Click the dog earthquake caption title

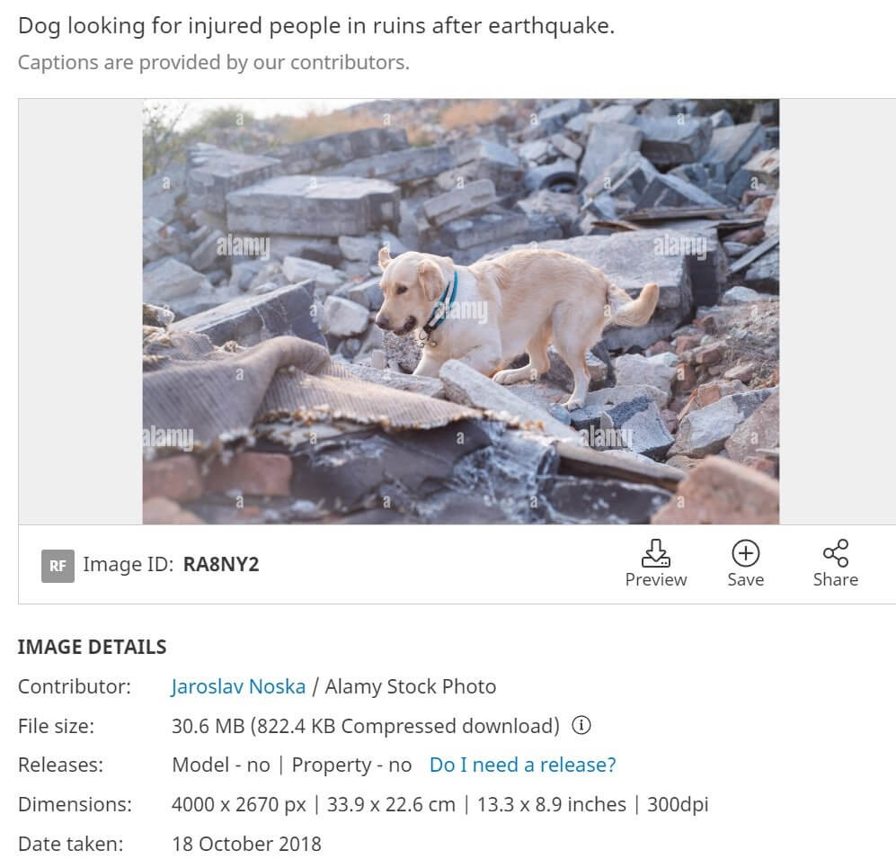(316, 25)
